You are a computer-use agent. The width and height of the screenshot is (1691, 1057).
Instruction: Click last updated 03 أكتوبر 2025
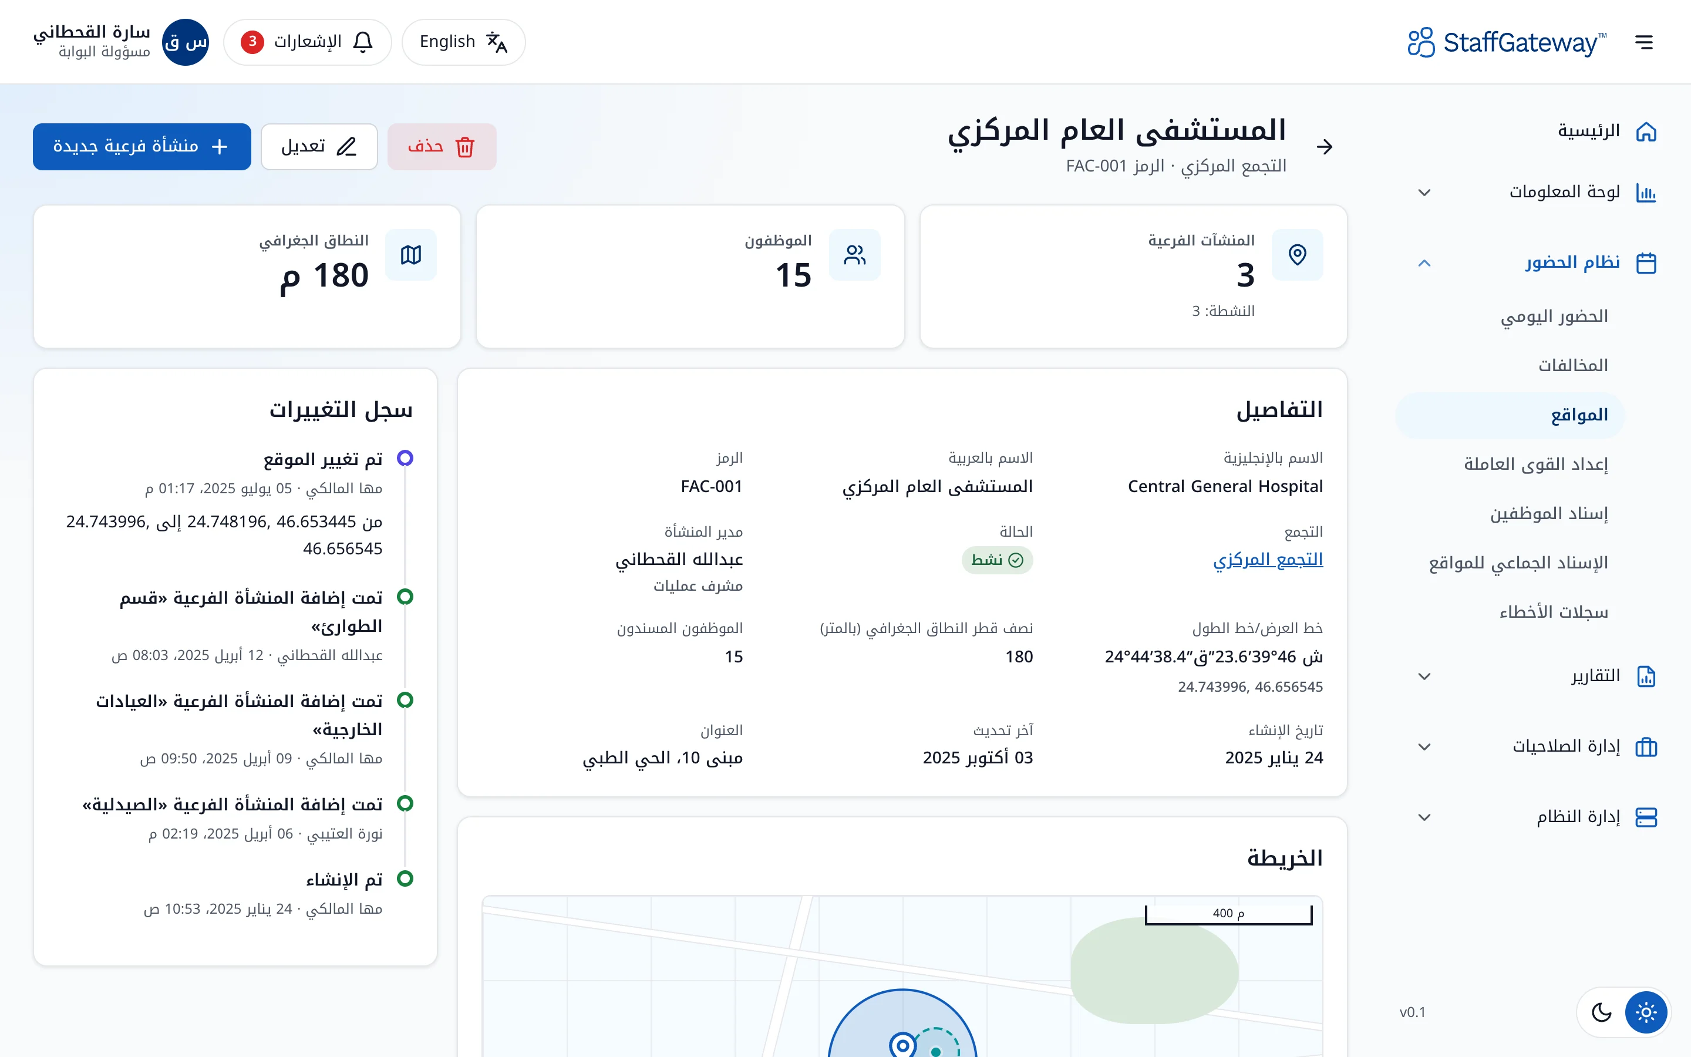(978, 758)
